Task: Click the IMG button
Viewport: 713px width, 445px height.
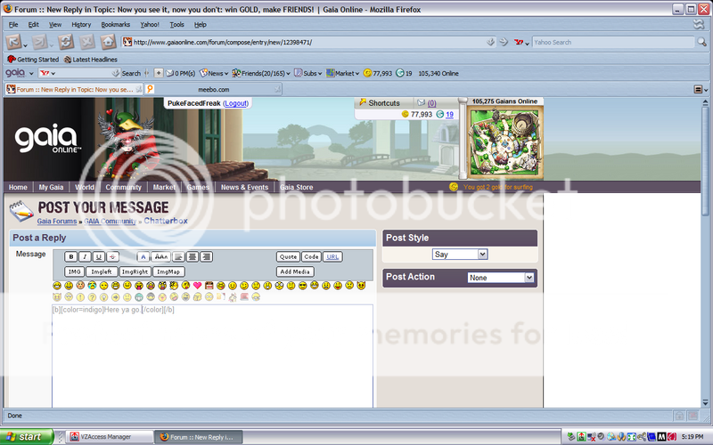Action: (74, 271)
